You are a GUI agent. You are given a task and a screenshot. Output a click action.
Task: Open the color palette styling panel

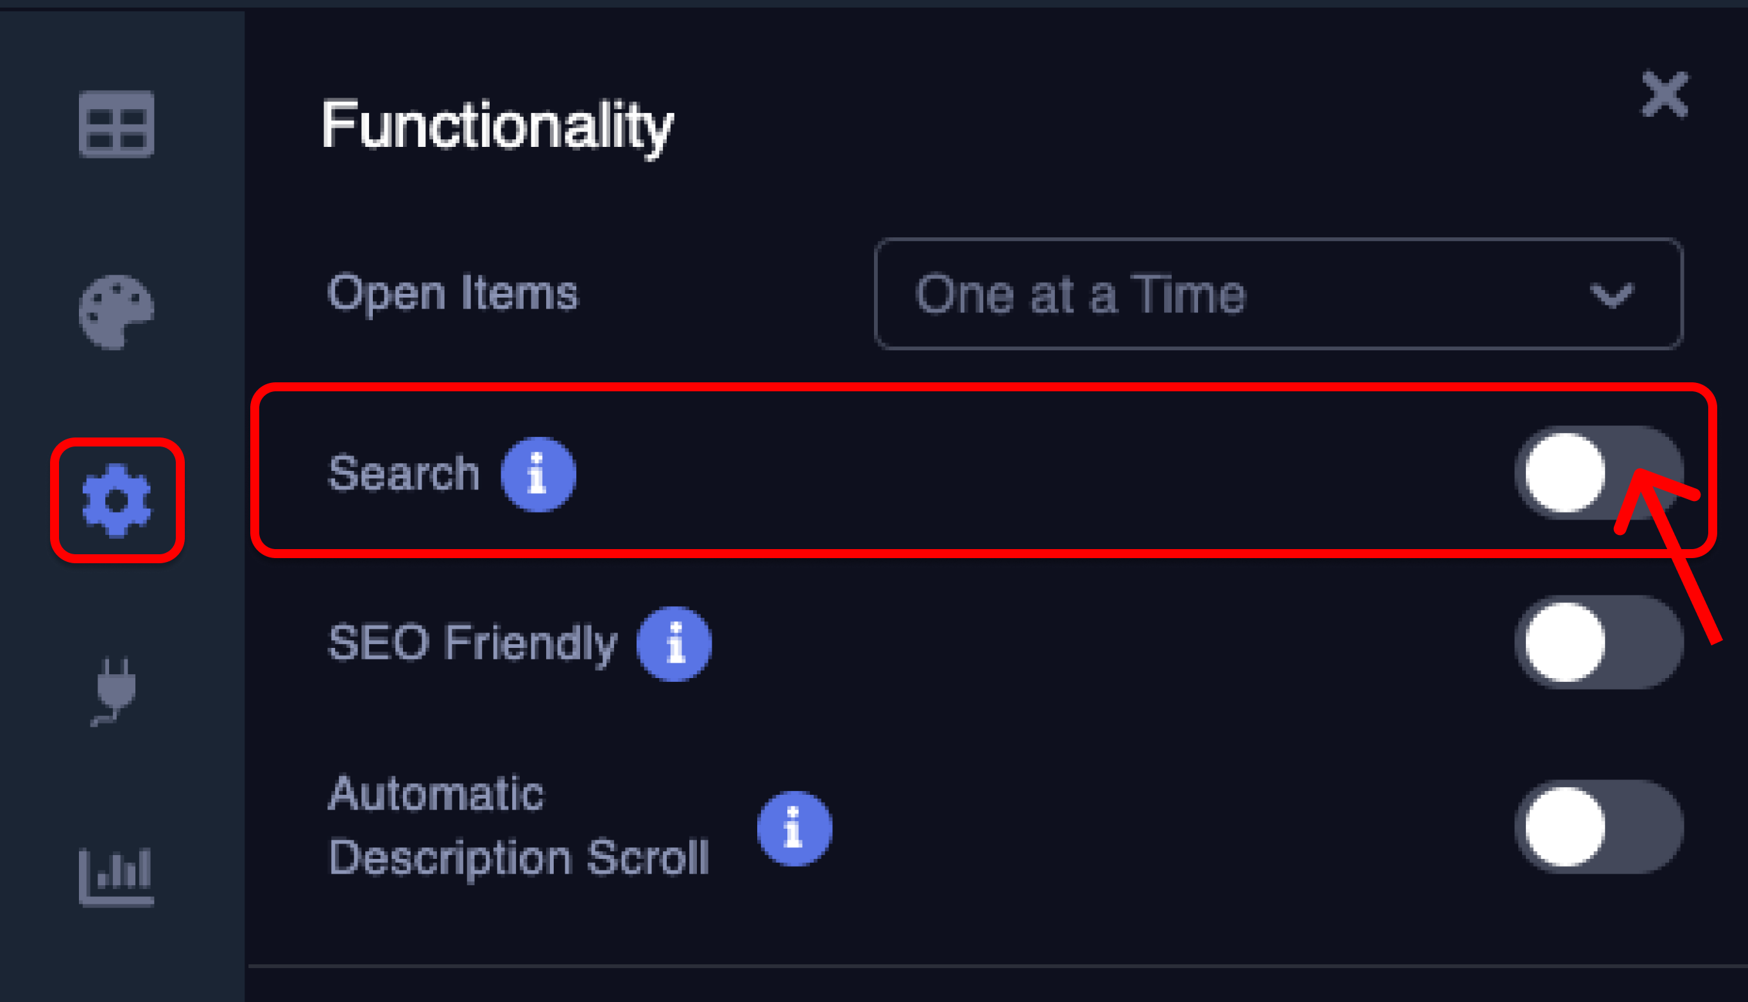point(116,312)
